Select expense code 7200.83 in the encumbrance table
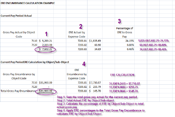The height and width of the screenshot is (117, 175). tap(82, 91)
